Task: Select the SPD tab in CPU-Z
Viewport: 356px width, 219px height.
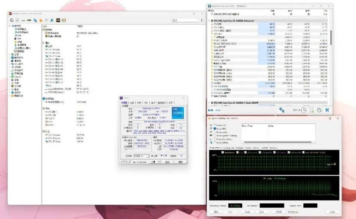Action: pyautogui.click(x=146, y=103)
